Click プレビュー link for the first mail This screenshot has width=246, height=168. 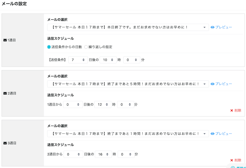point(224,27)
